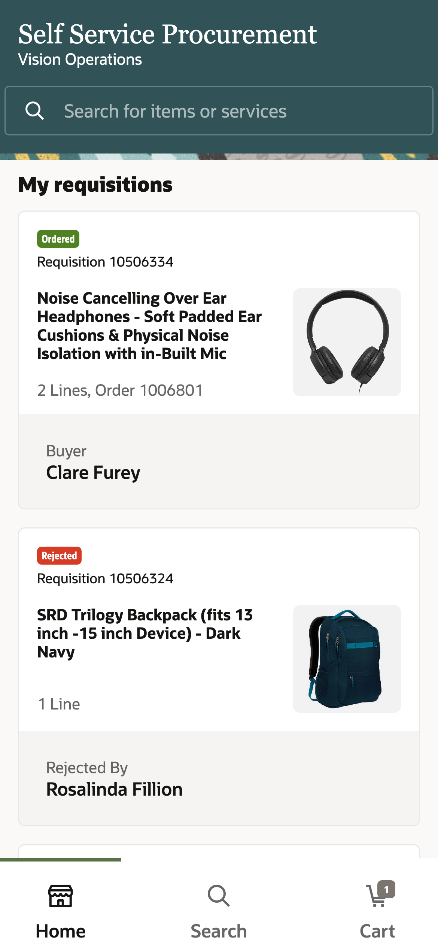
Task: Open Requisition 10506324 link
Action: (105, 578)
